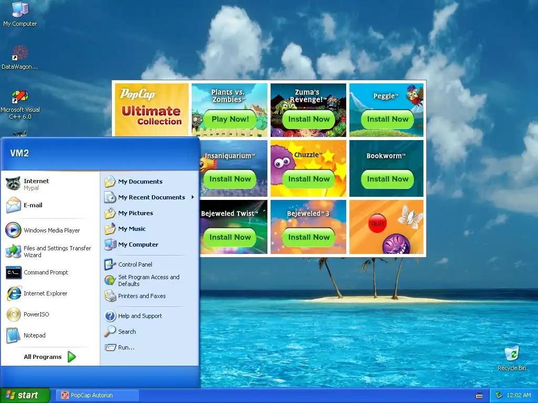Image resolution: width=538 pixels, height=403 pixels.
Task: Click Install Now for Bejeweled Twist
Action: pos(230,237)
